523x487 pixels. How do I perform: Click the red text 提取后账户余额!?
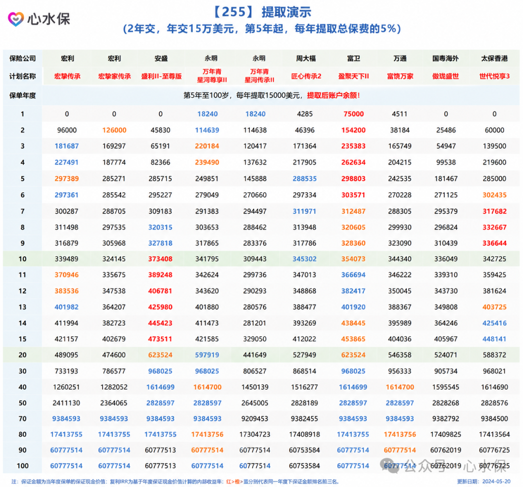pos(334,95)
